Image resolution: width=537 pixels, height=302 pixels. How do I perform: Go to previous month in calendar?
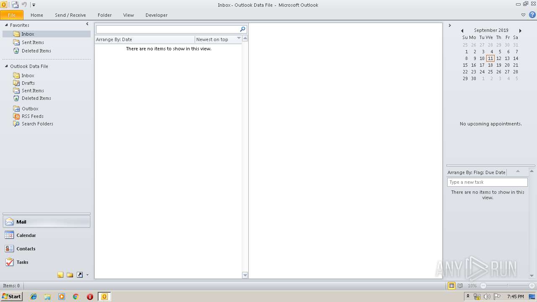[x=462, y=31]
